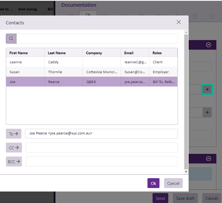Click the scrollbar down arrow in dialog
222x203 pixels.
(x=186, y=172)
